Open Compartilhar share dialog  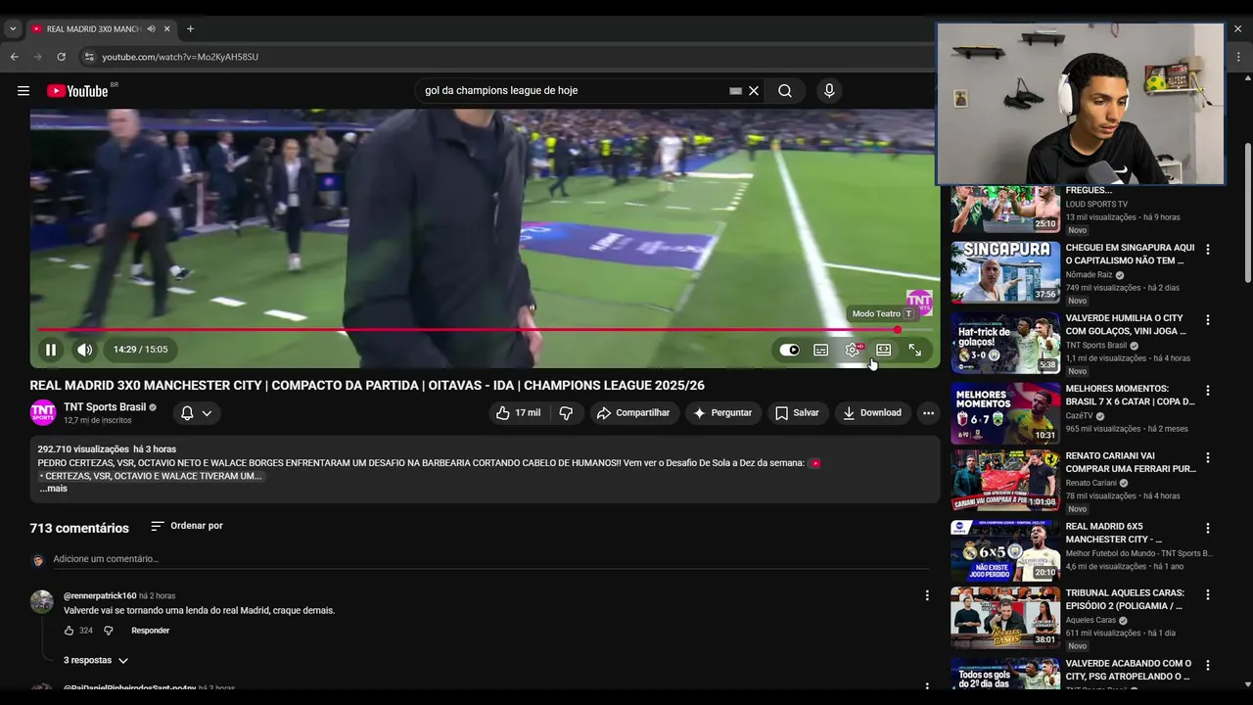pyautogui.click(x=633, y=413)
